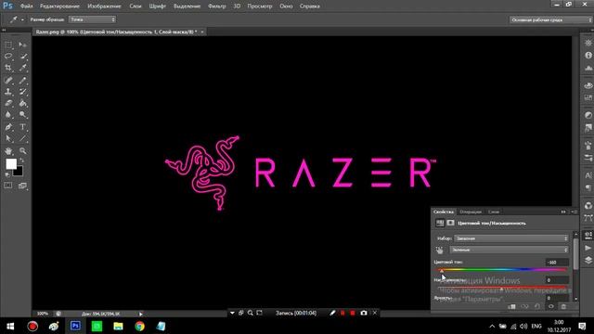Select the Hand tool
The image size is (594, 334).
point(8,150)
